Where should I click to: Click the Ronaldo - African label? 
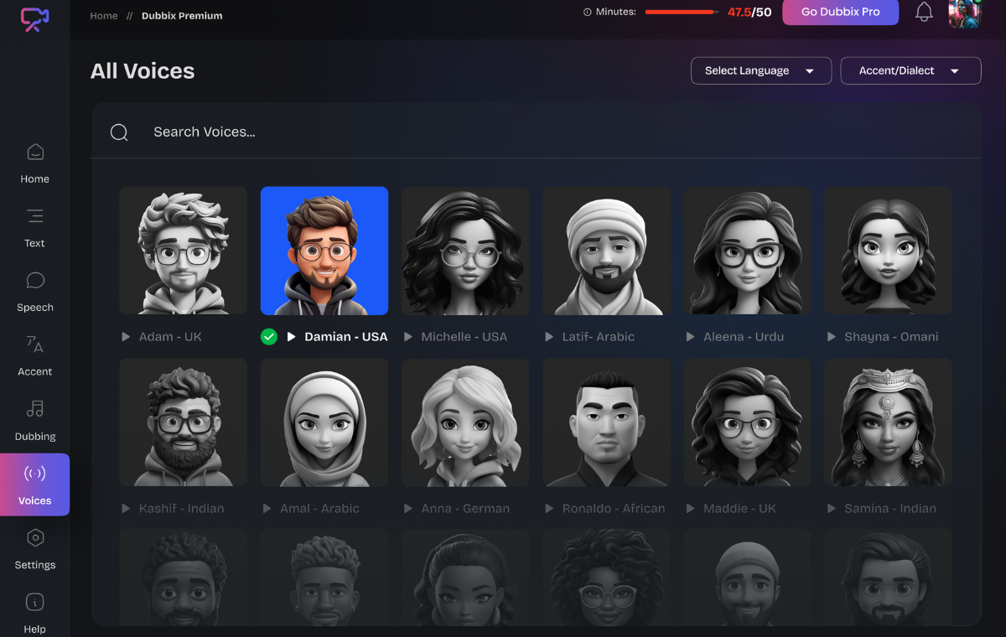[x=614, y=509]
